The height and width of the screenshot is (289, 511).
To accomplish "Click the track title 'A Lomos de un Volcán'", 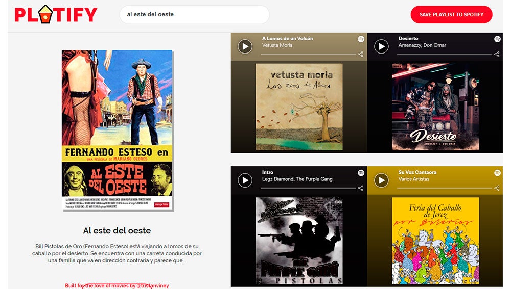I will click(287, 38).
